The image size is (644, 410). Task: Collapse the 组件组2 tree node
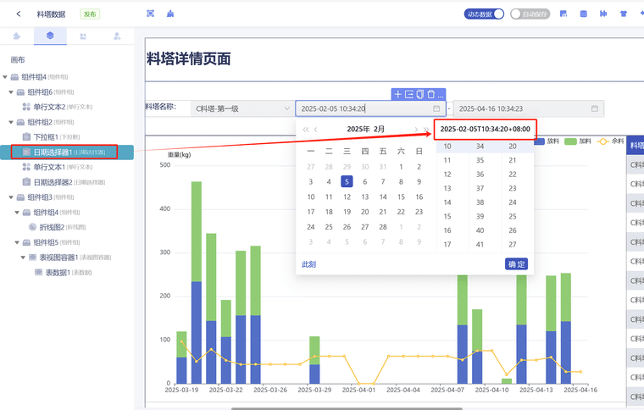(x=11, y=122)
